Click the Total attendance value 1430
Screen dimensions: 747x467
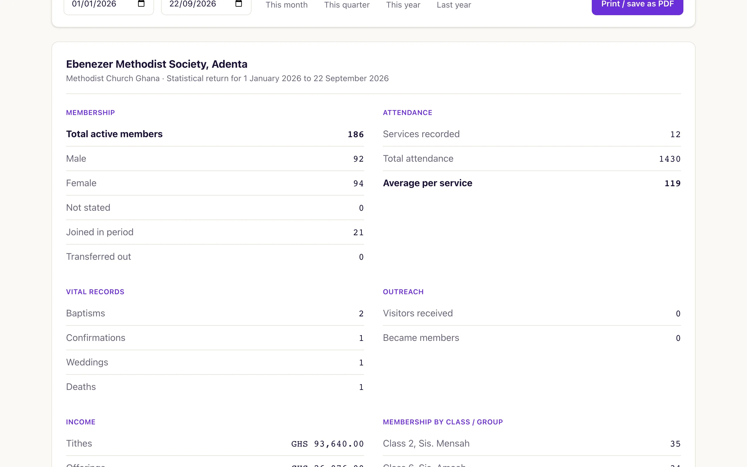pos(670,159)
